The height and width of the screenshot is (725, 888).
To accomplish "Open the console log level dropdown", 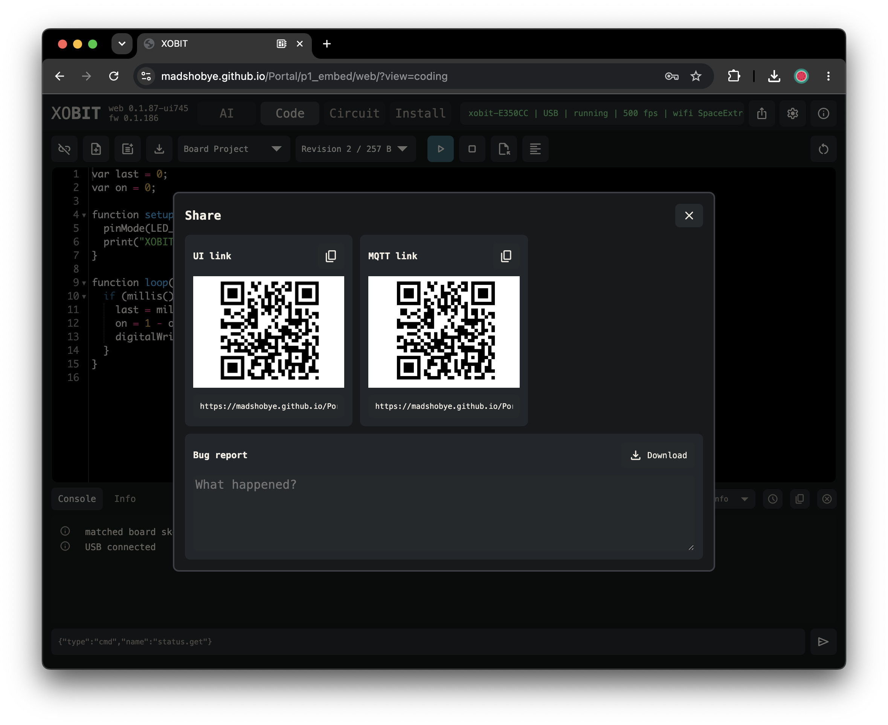I will tap(734, 499).
